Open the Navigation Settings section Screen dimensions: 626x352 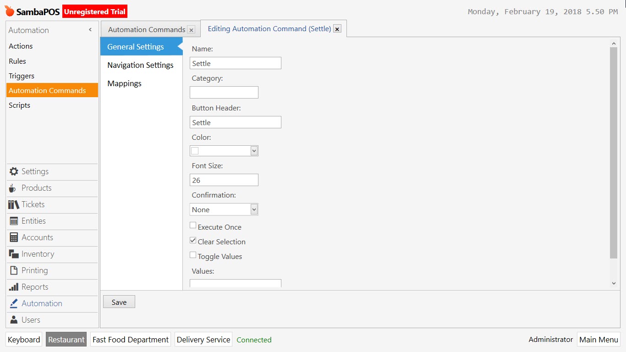[140, 65]
